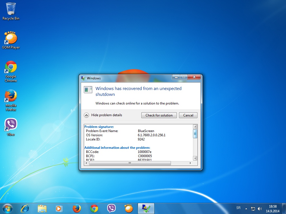
Task: Click the volume speaker tray icon
Action: pyautogui.click(x=260, y=208)
